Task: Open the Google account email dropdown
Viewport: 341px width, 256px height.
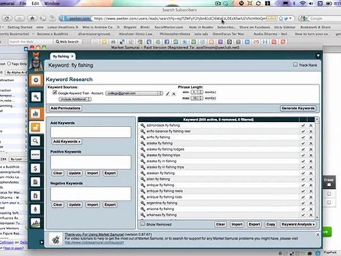Action: coord(134,94)
